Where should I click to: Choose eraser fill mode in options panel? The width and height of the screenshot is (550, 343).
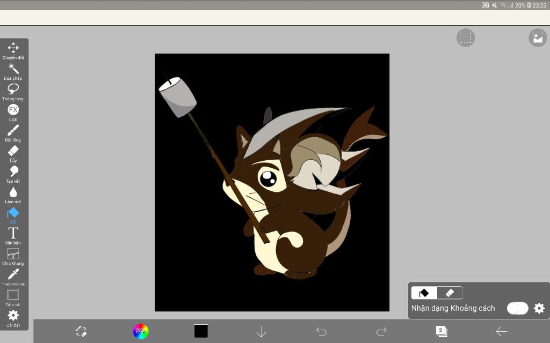click(450, 293)
